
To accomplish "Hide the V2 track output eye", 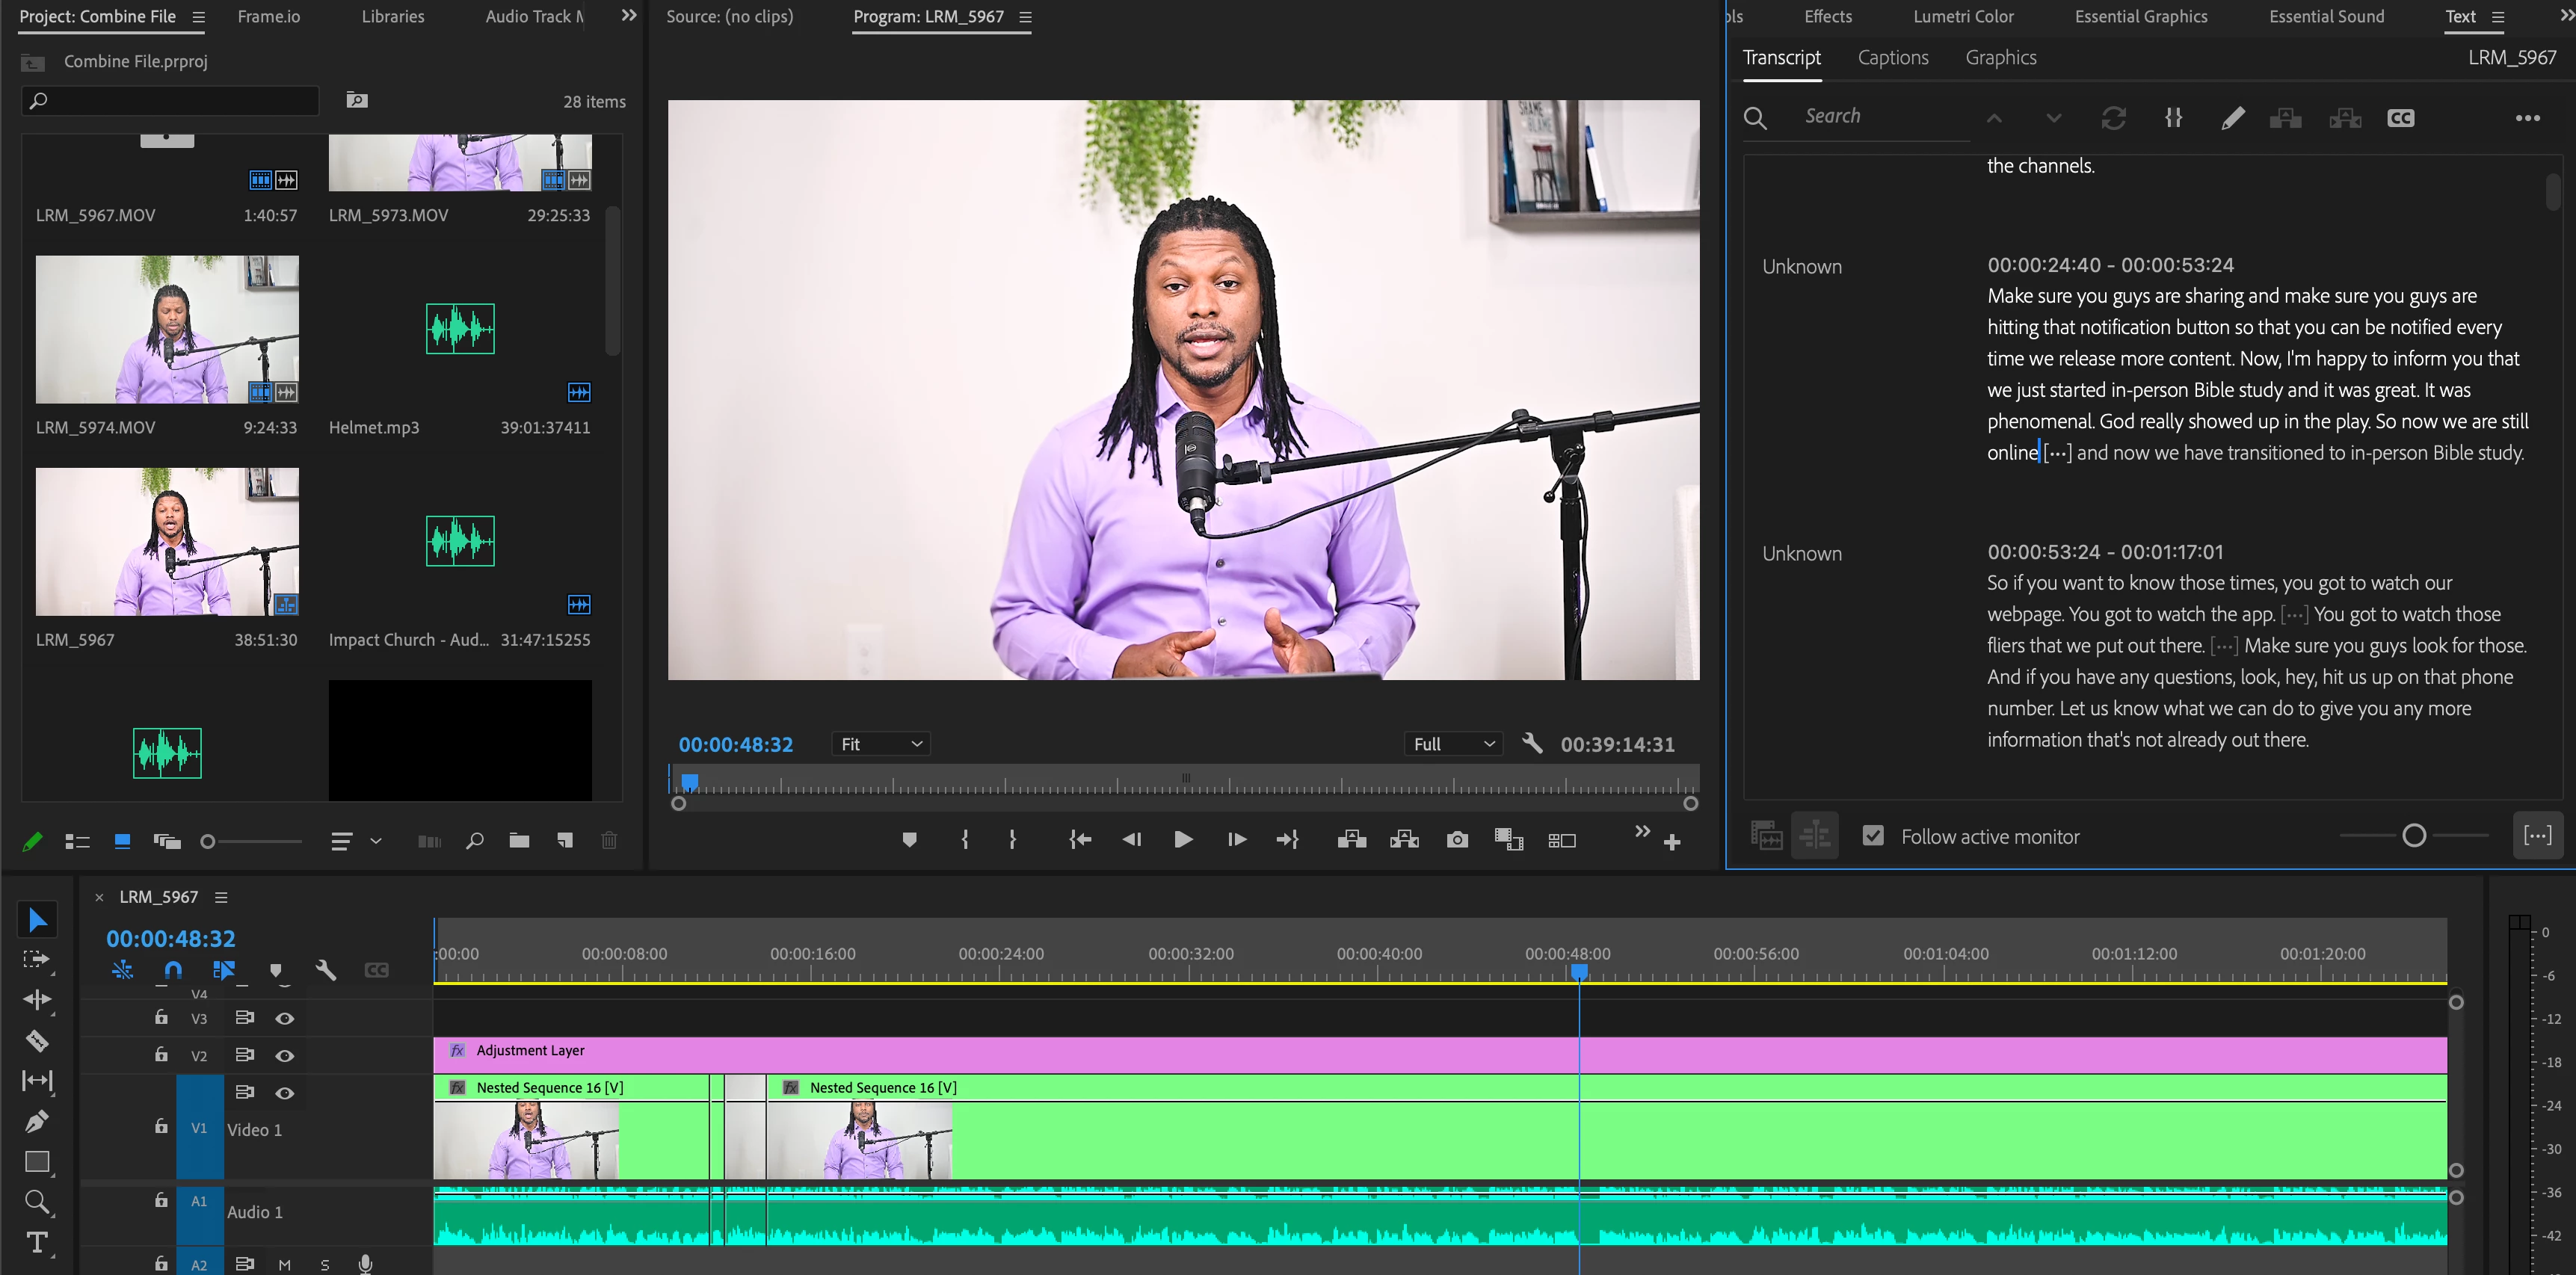I will [285, 1056].
